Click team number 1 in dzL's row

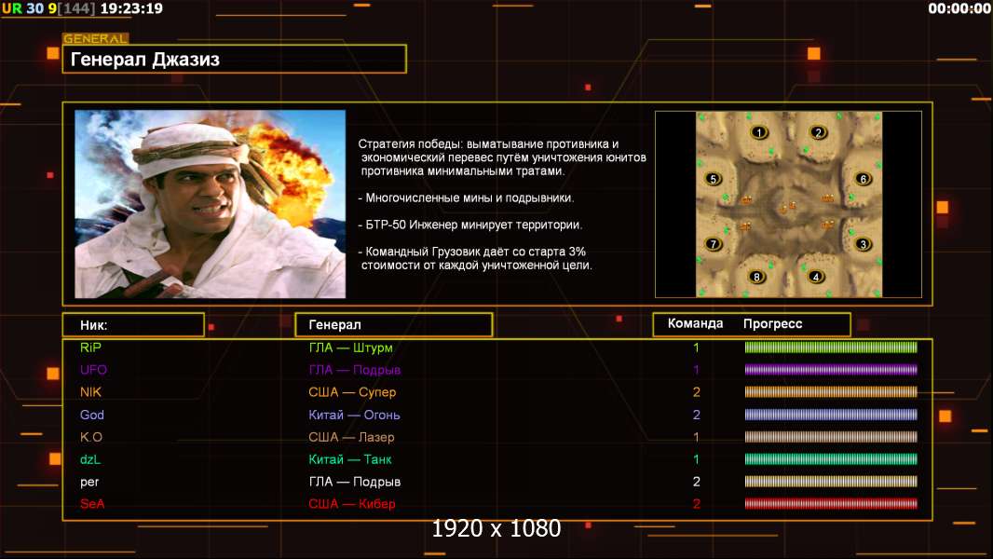(696, 459)
